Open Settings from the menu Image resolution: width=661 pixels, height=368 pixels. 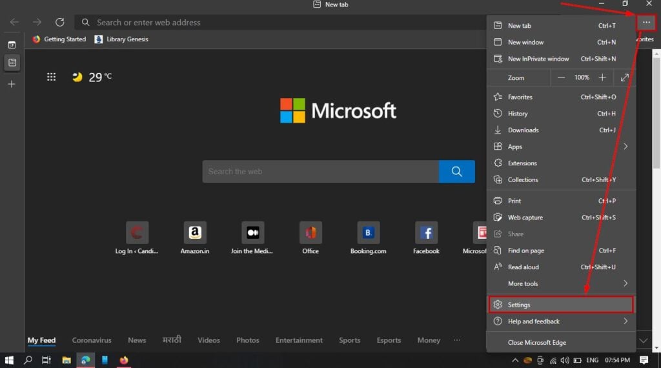click(x=561, y=305)
